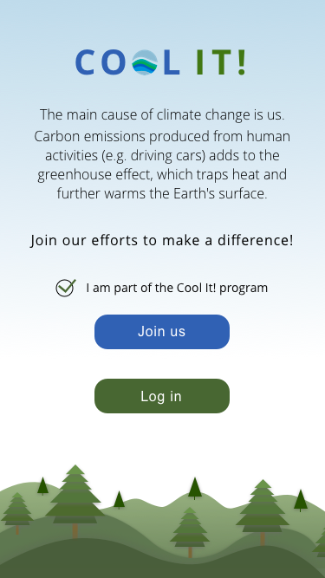Click the small pine tree at the left edge
The height and width of the screenshot is (578, 325).
point(17,513)
